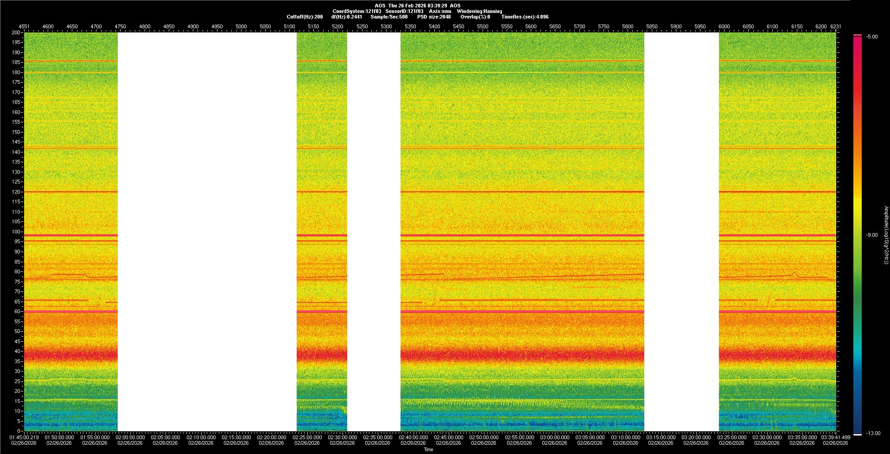Image resolution: width=890 pixels, height=454 pixels.
Task: Click the 03:39:41.499 end time label
Action: click(x=835, y=437)
